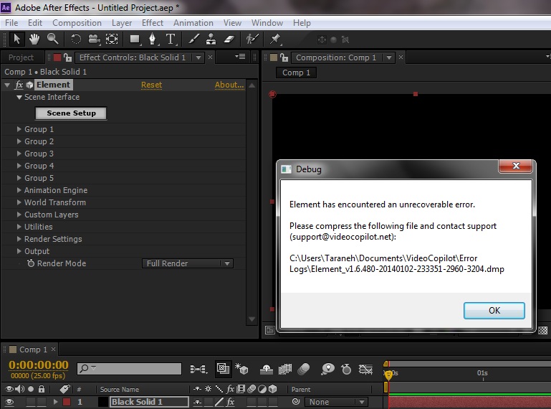
Task: Click the current time indicator in timeline
Action: pos(388,375)
